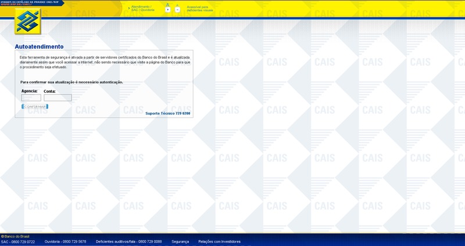The width and height of the screenshot is (465, 246).
Task: Open Relações com Investidores footer link
Action: click(220, 241)
